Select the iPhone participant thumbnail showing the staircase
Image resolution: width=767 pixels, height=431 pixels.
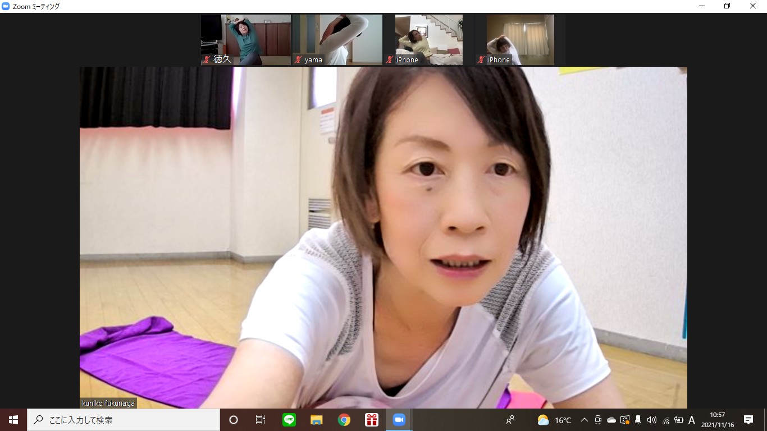click(429, 40)
